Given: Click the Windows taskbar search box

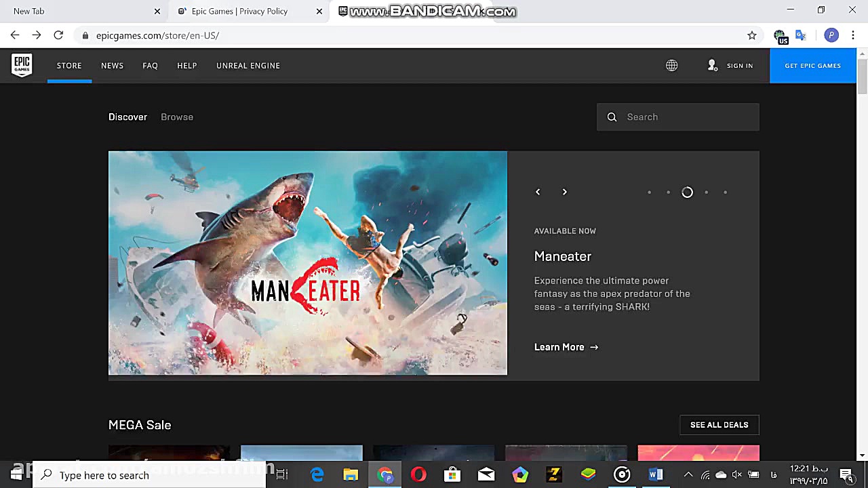Looking at the screenshot, I should coord(150,475).
